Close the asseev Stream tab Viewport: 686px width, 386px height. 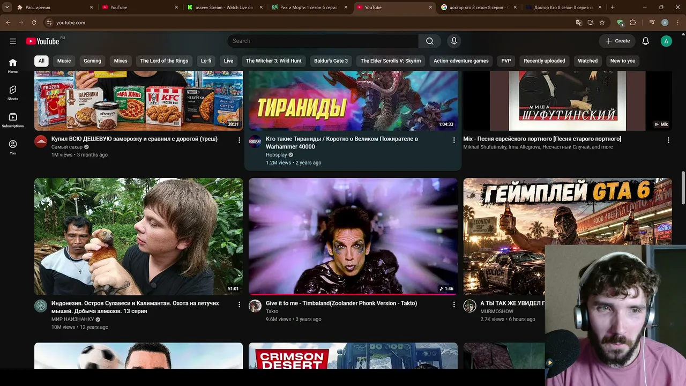262,8
